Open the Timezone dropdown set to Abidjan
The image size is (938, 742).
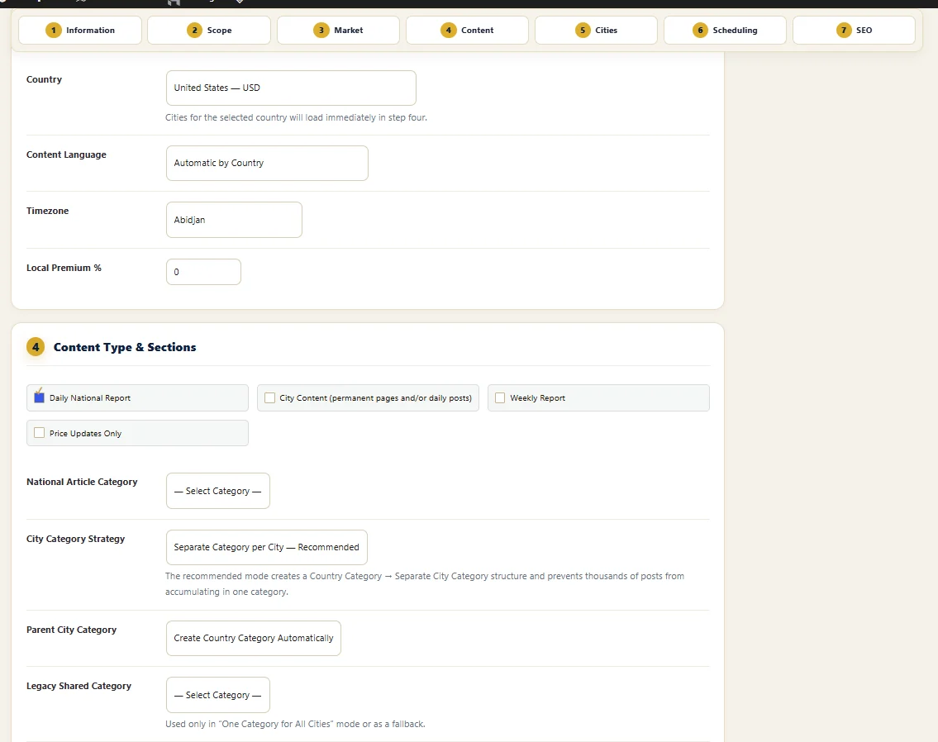[234, 220]
